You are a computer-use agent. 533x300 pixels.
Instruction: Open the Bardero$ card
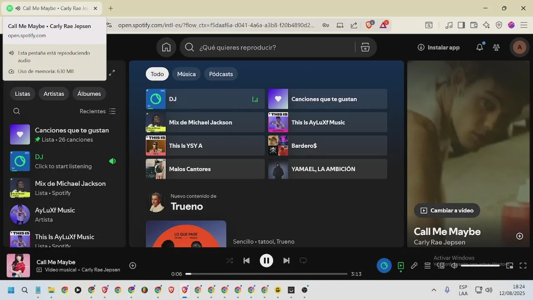click(x=328, y=146)
